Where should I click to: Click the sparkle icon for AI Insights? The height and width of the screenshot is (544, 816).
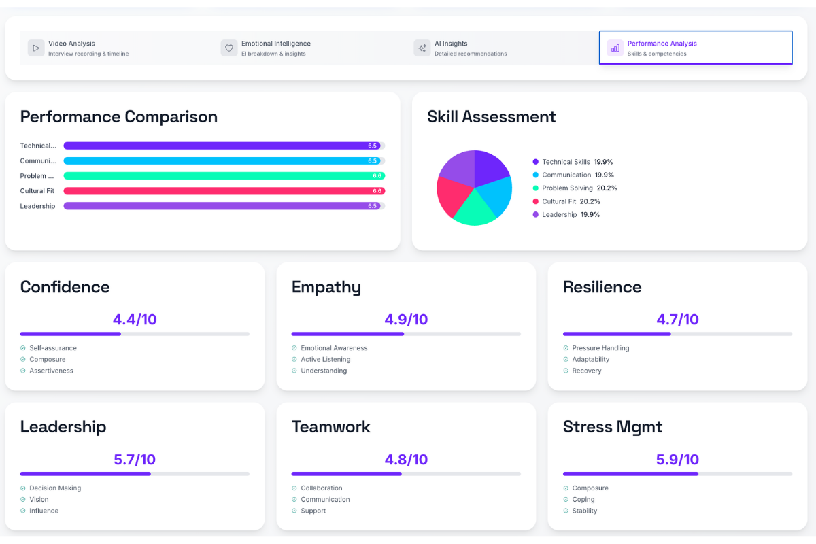[x=422, y=48]
